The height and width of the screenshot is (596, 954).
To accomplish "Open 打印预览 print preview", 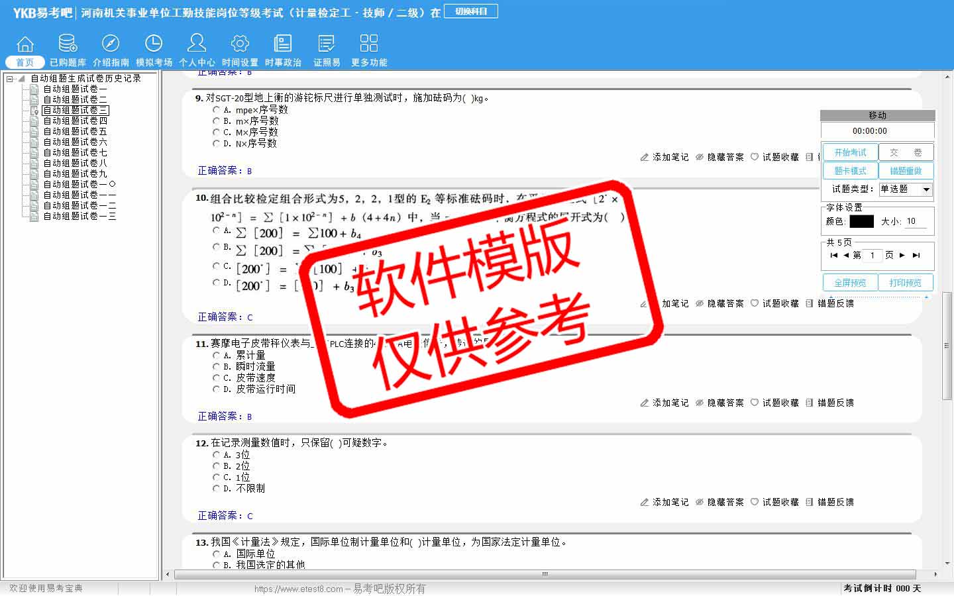I will point(906,283).
